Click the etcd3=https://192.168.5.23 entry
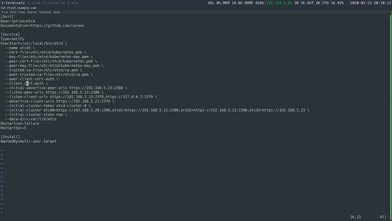392x221 pixels. 277,110
